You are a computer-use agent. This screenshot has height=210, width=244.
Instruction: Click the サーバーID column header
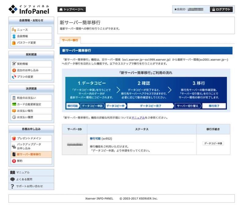(x=75, y=129)
